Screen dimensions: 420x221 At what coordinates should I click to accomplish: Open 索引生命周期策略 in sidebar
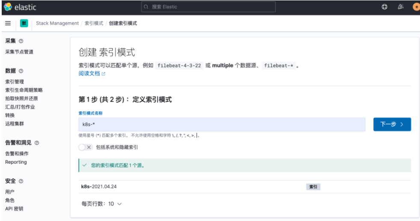coord(24,90)
